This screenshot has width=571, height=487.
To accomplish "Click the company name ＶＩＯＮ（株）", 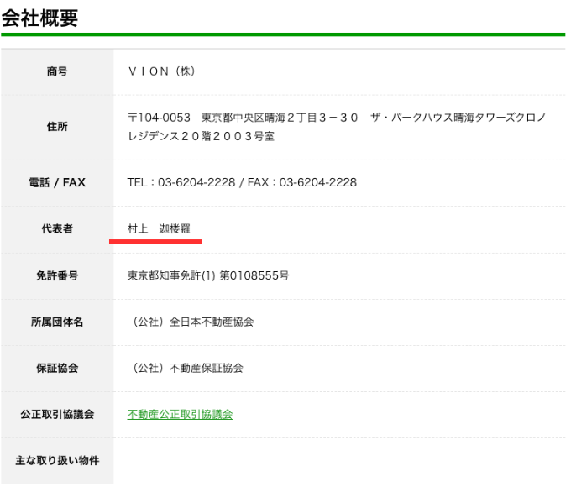I will (x=161, y=72).
